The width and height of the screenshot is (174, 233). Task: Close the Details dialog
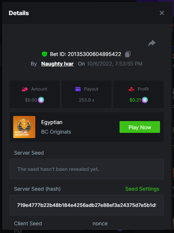click(x=162, y=13)
